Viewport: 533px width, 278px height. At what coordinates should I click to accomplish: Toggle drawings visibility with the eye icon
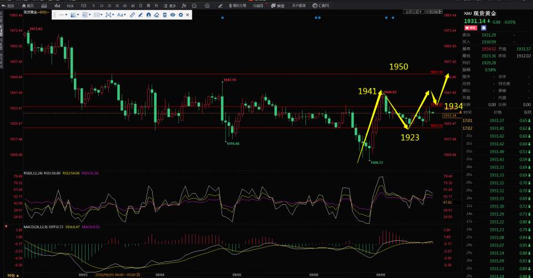click(173, 15)
